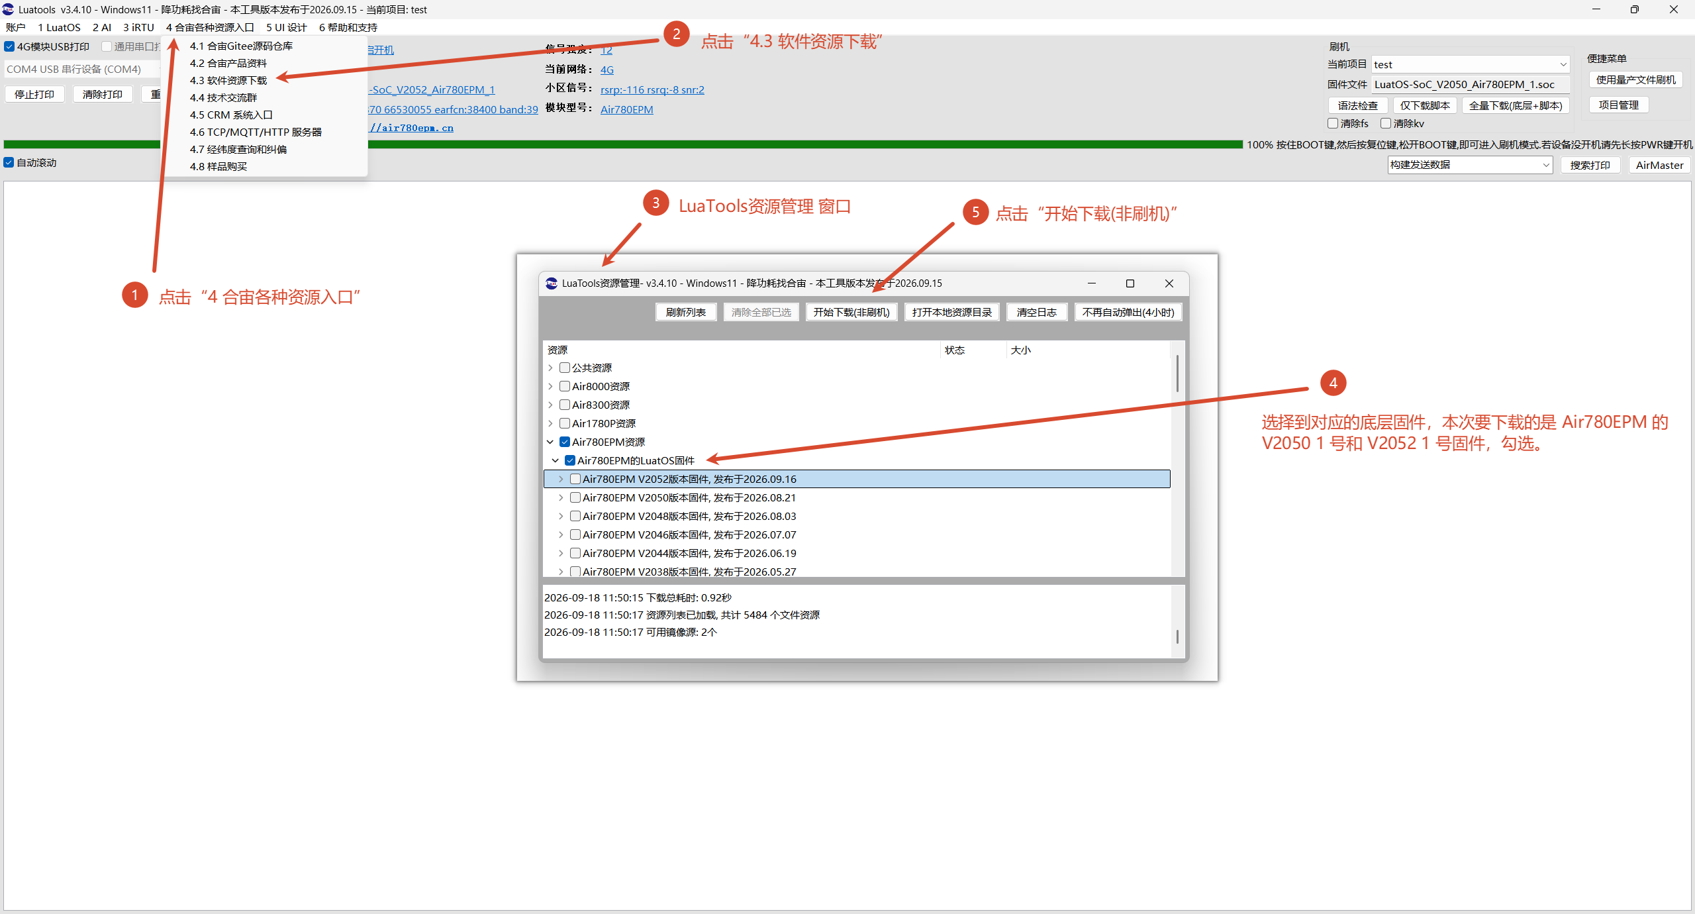Expand the V2048版本固件 row

point(561,516)
